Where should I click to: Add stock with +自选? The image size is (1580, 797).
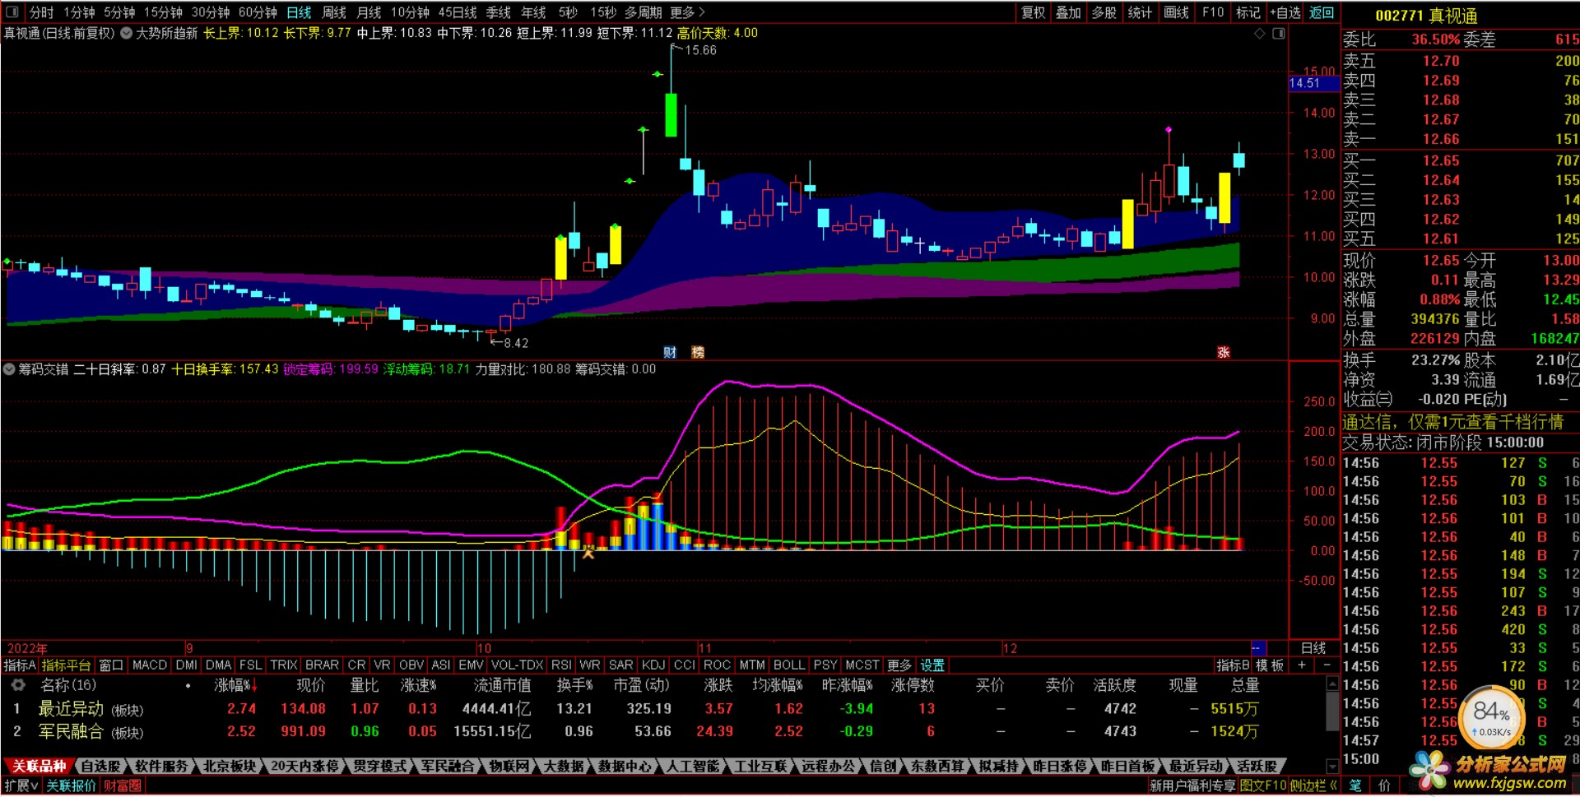[1285, 12]
